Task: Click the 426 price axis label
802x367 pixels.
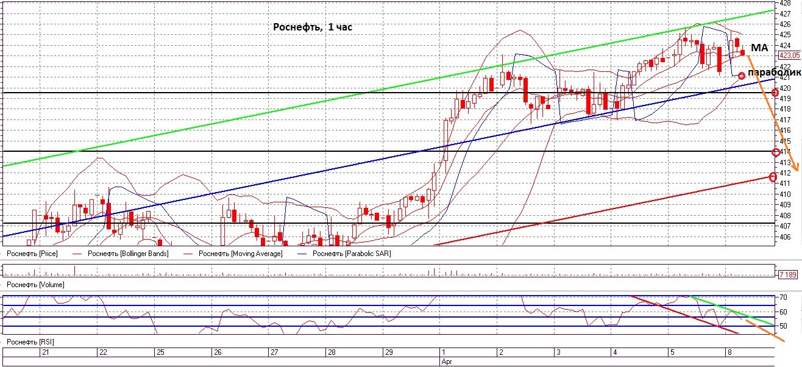Action: 785,24
